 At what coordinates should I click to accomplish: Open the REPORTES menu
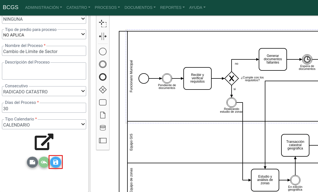[172, 7]
